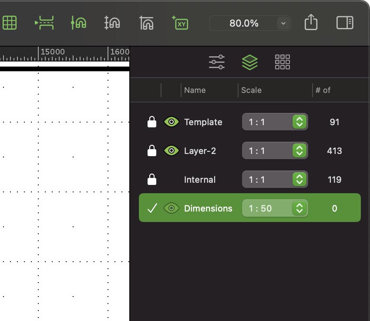This screenshot has width=370, height=321.
Task: Open the XY coordinate entry tool
Action: 180,23
